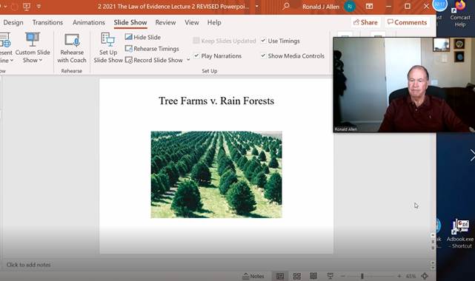Click the Hide Slide icon
The width and height of the screenshot is (475, 281).
click(x=129, y=37)
